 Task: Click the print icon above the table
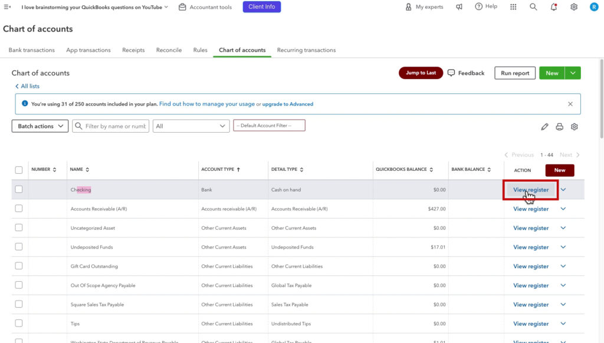(559, 126)
